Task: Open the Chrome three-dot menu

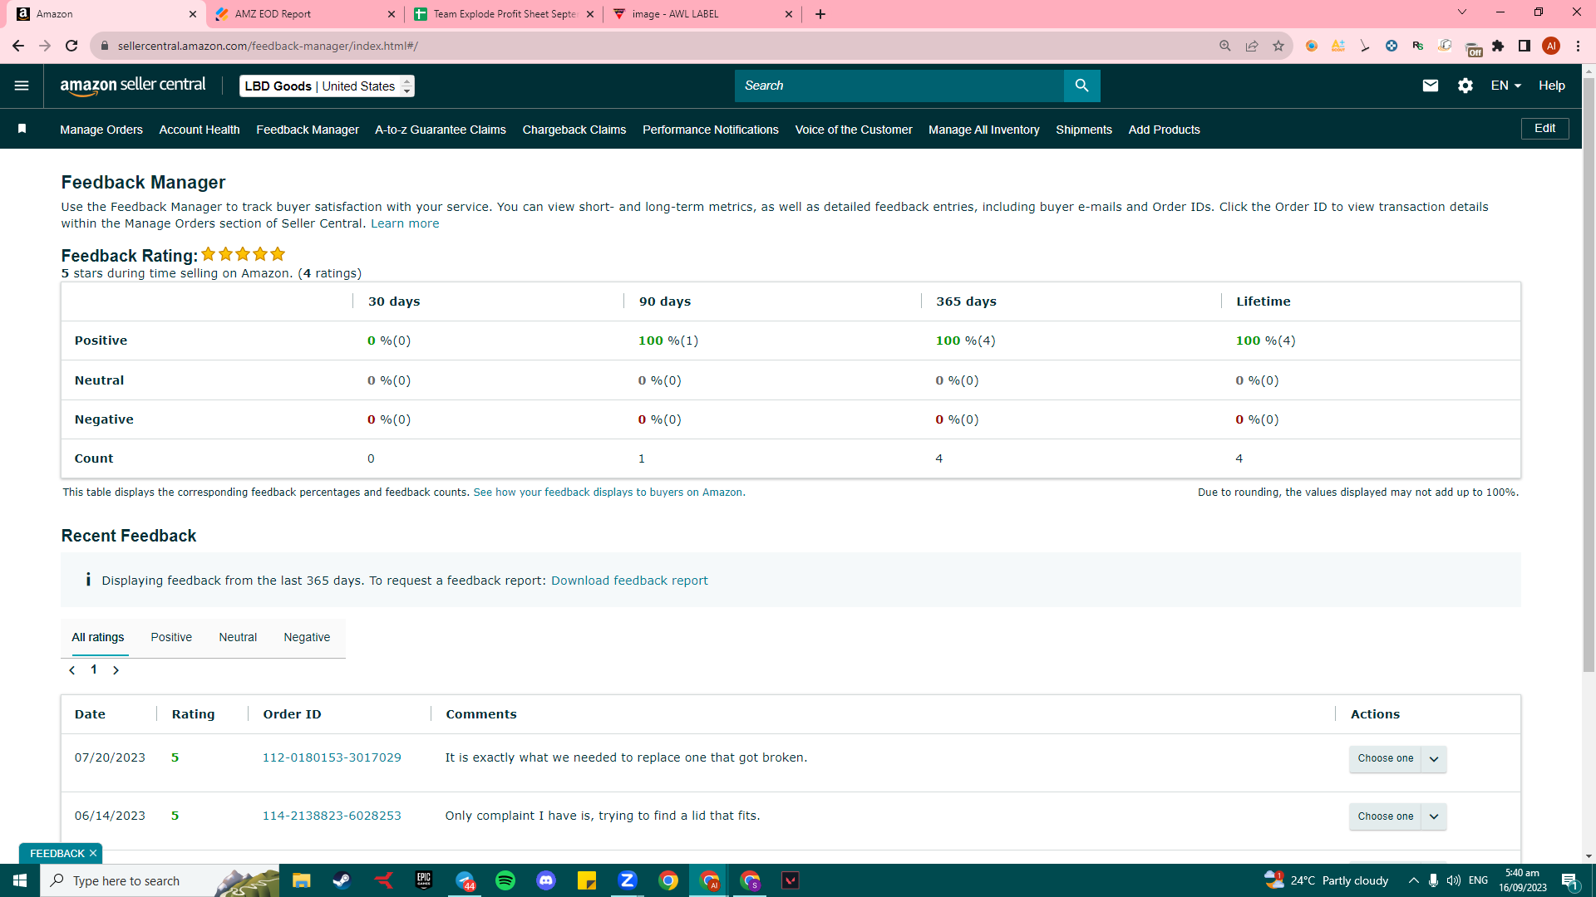Action: (x=1578, y=46)
